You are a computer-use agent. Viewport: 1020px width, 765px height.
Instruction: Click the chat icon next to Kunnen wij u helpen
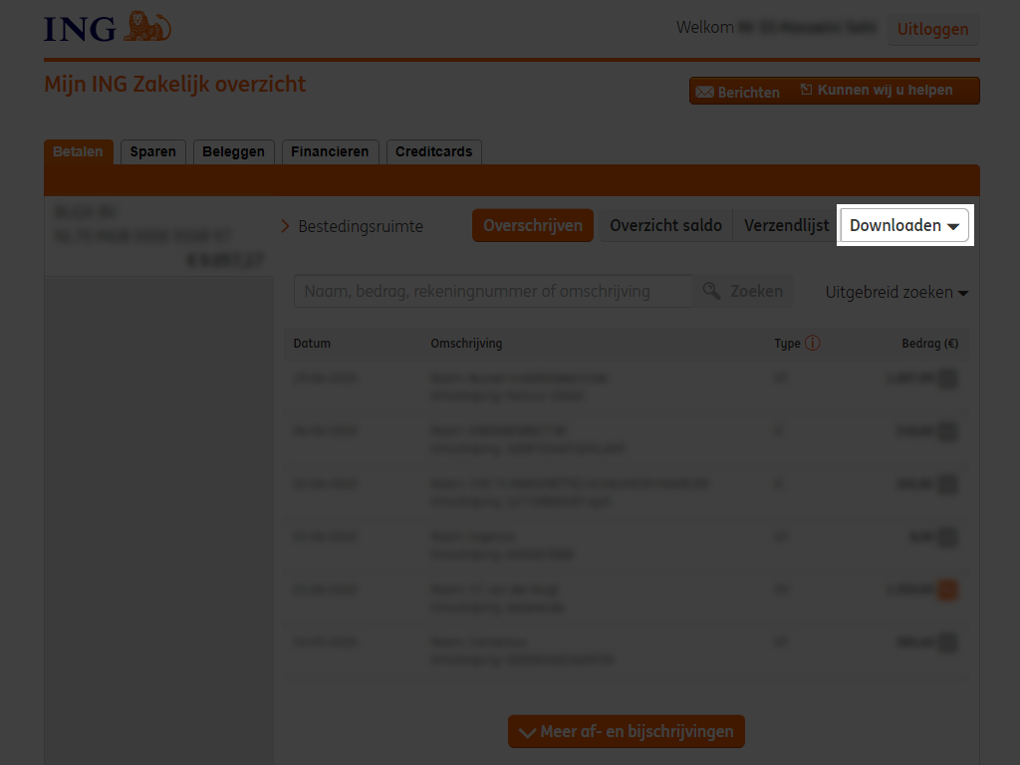[x=806, y=89]
